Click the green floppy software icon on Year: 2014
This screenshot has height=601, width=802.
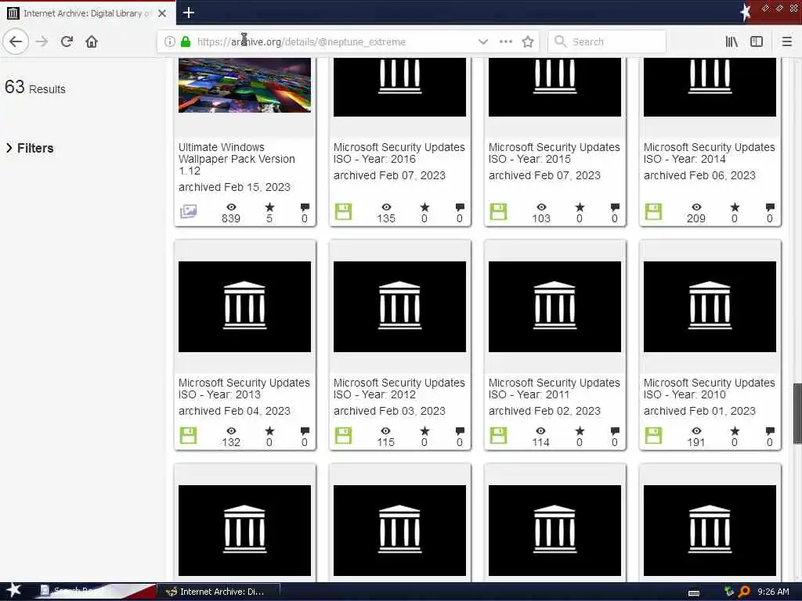pos(653,211)
